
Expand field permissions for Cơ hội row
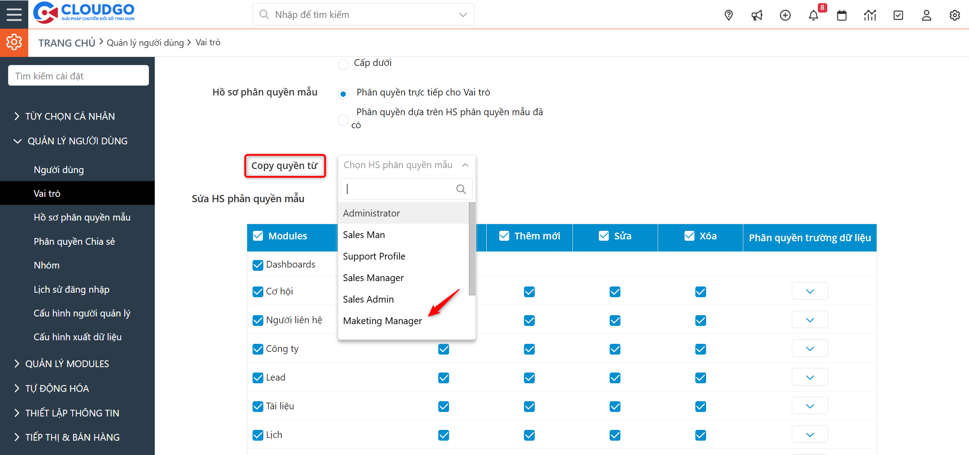[809, 291]
